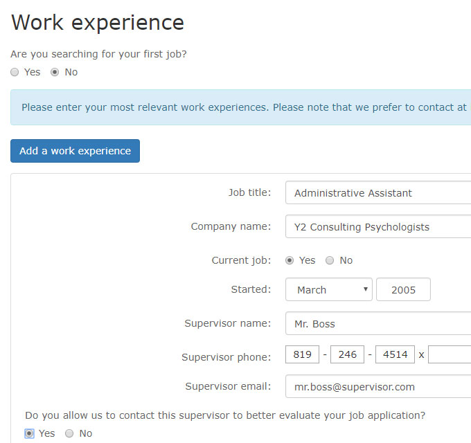Focus the empty phone extension field
The height and width of the screenshot is (443, 471).
click(x=450, y=354)
